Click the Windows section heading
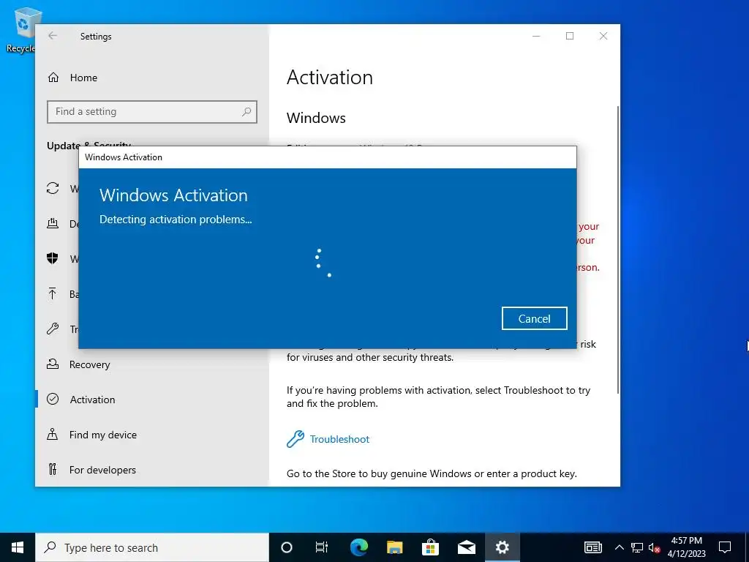Image resolution: width=749 pixels, height=562 pixels. tap(316, 118)
